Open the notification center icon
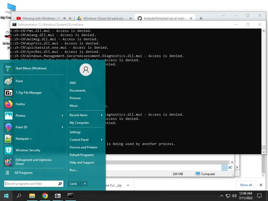The width and height of the screenshot is (268, 201). click(259, 196)
